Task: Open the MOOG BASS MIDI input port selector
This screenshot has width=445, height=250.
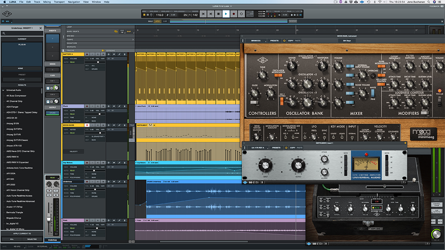Action: pos(95,136)
